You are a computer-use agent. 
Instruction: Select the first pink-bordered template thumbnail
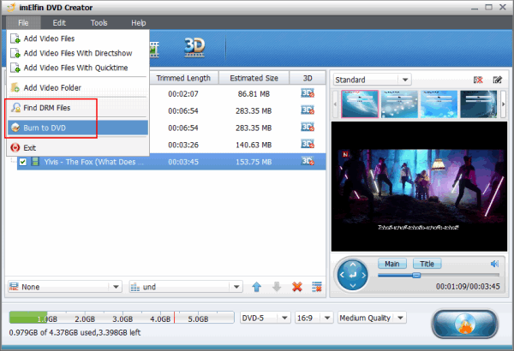360,104
